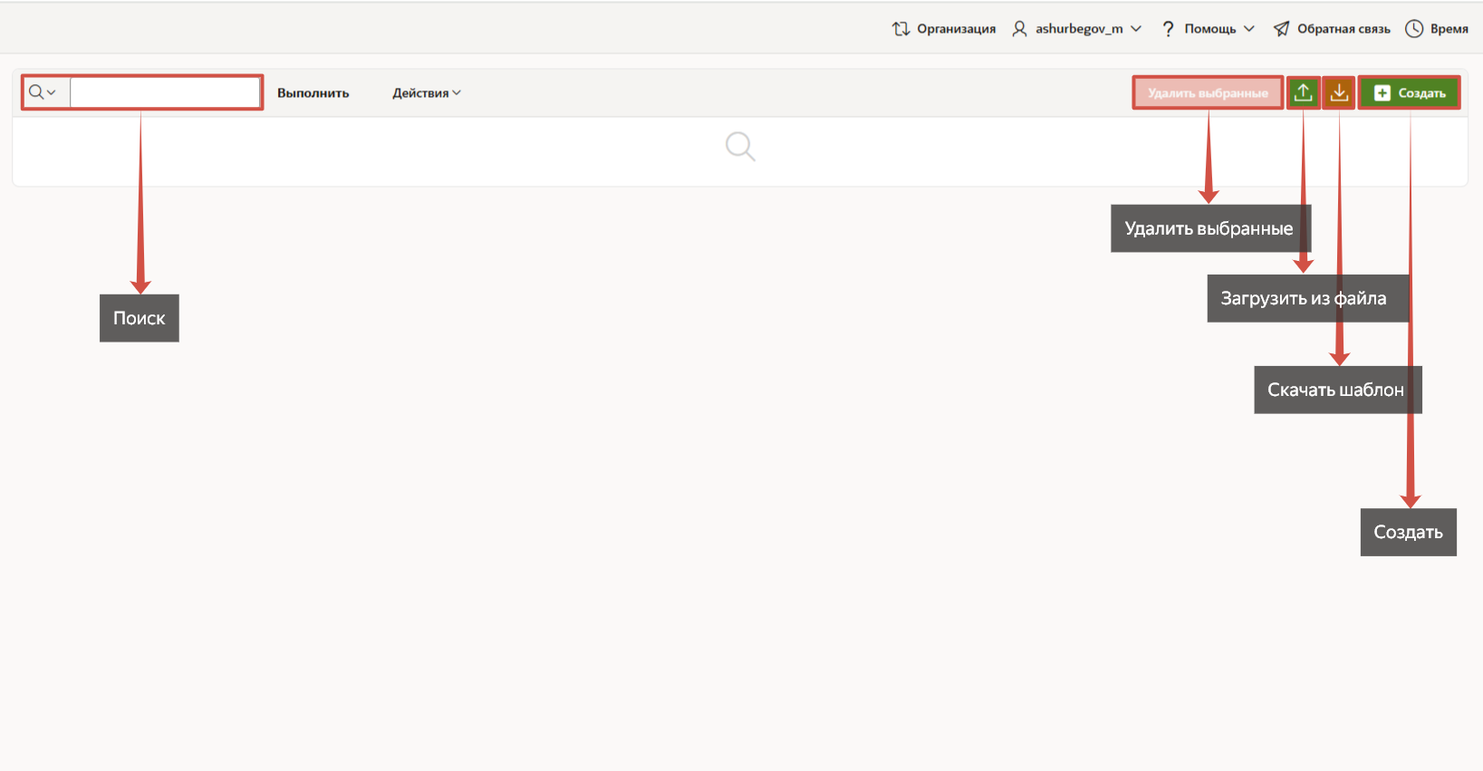Click the red Удалить выбранные button

1208,93
